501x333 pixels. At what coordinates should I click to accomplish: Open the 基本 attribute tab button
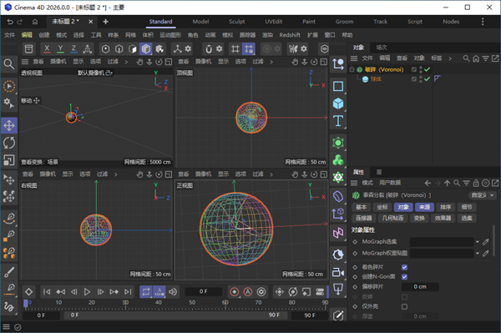[x=361, y=207]
